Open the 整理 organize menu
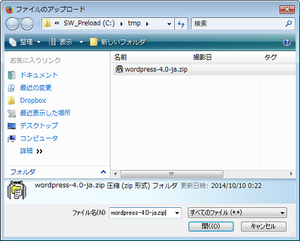This screenshot has width=300, height=241. 24,42
